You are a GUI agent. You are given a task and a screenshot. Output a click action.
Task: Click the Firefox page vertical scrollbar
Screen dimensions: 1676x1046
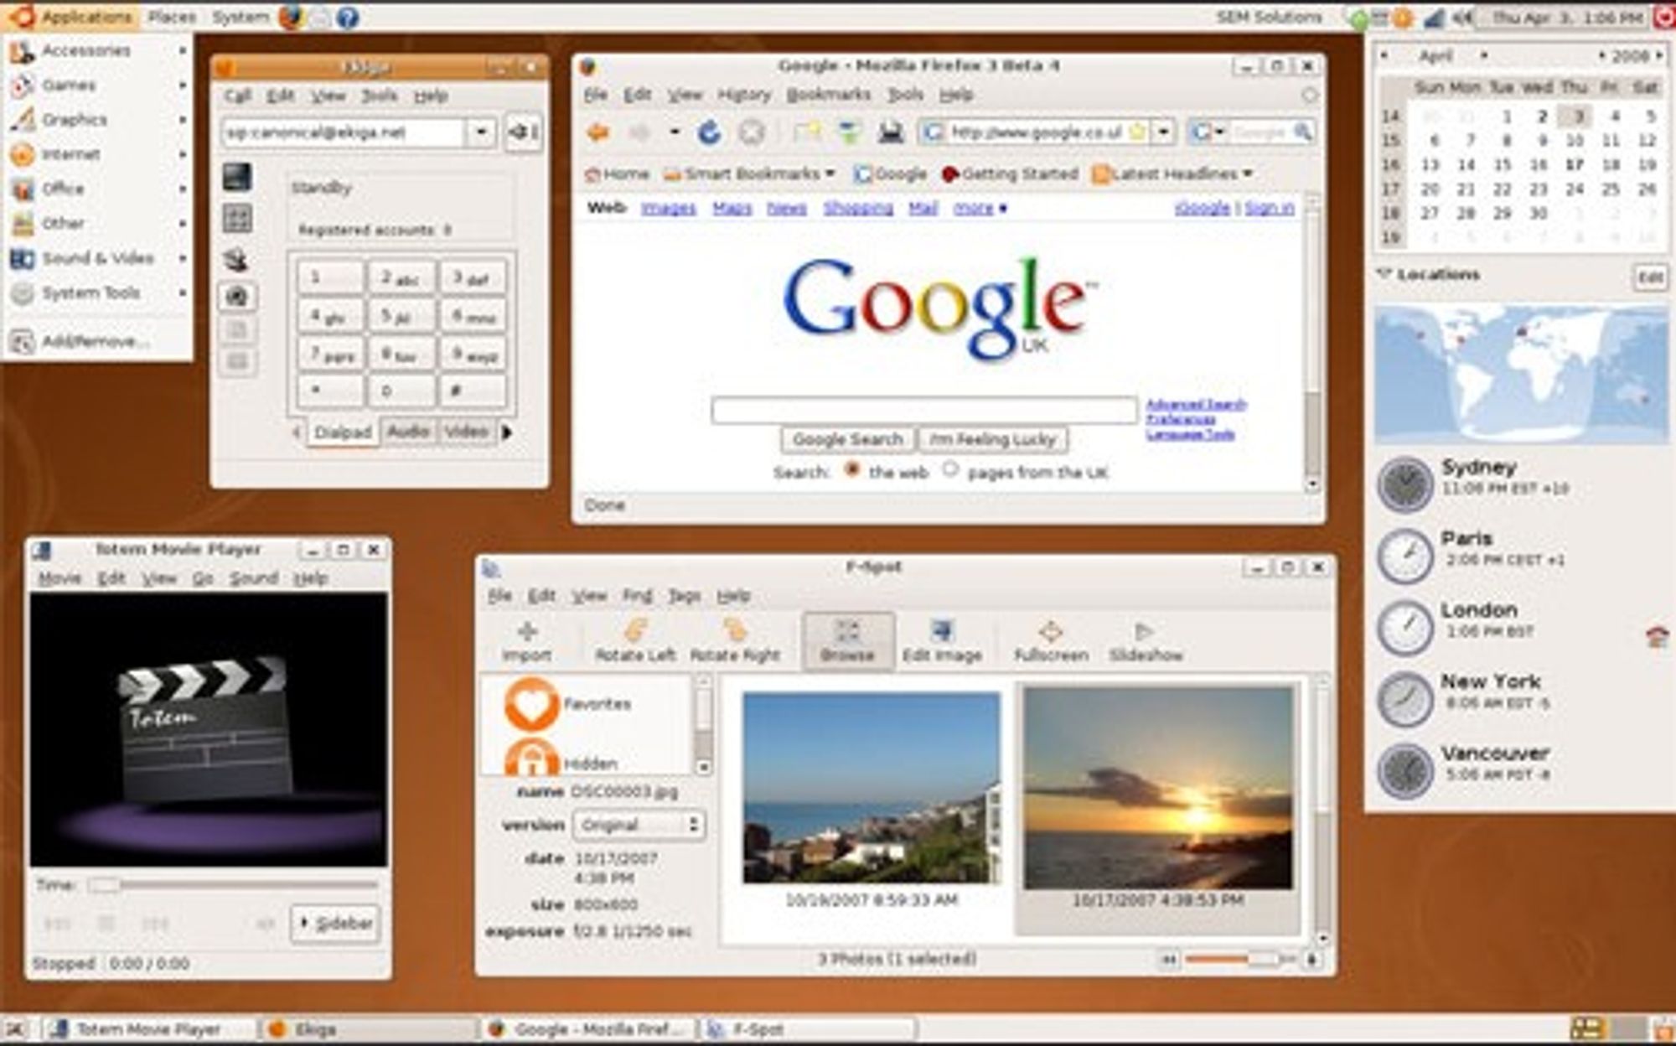point(1312,344)
